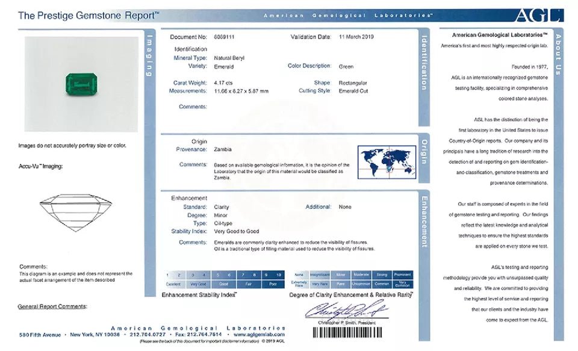Click the AGL logo in top-right corner
Screen dimensions: 578x351
tap(538, 15)
